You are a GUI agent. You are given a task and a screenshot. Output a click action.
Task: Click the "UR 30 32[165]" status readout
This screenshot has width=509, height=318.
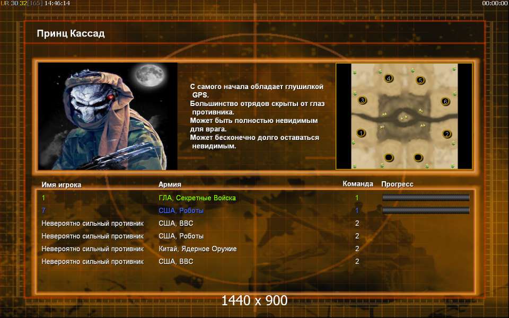point(21,3)
